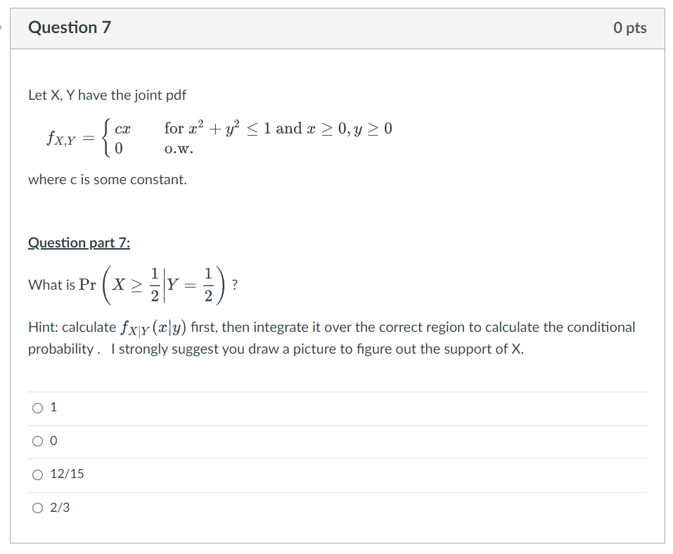Click inside the question card body
Screen dimensions: 673x554
pos(338,211)
